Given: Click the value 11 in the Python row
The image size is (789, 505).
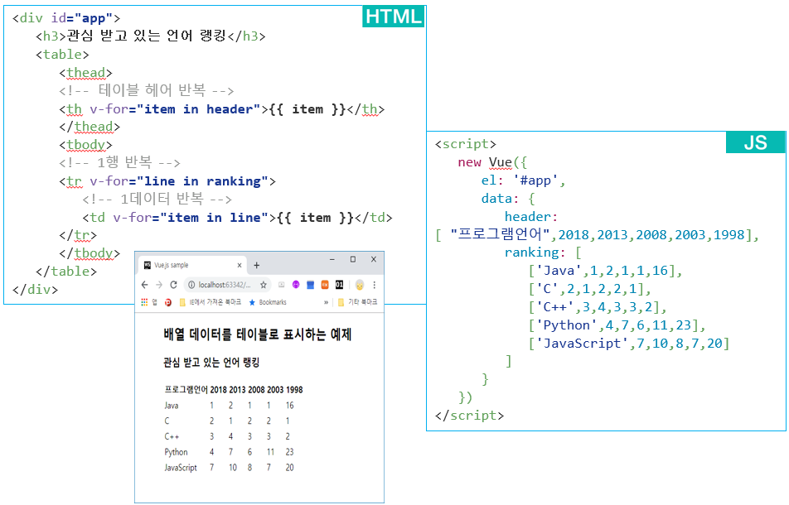Looking at the screenshot, I should pyautogui.click(x=271, y=452).
